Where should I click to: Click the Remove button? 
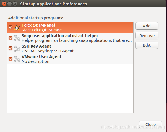(x=147, y=36)
